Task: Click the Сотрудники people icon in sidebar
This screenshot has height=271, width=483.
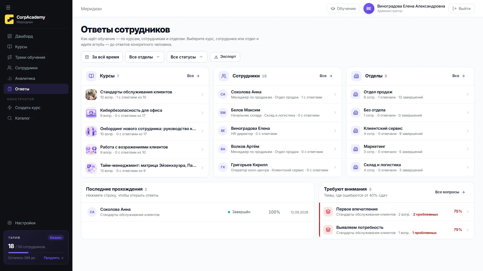Action: pos(10,68)
